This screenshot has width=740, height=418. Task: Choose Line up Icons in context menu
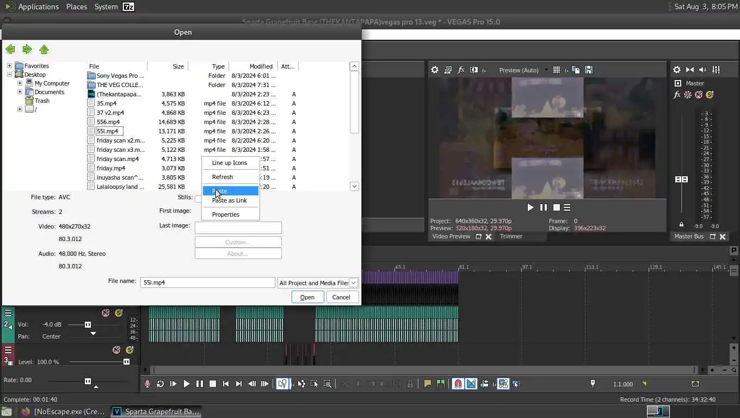coord(230,163)
